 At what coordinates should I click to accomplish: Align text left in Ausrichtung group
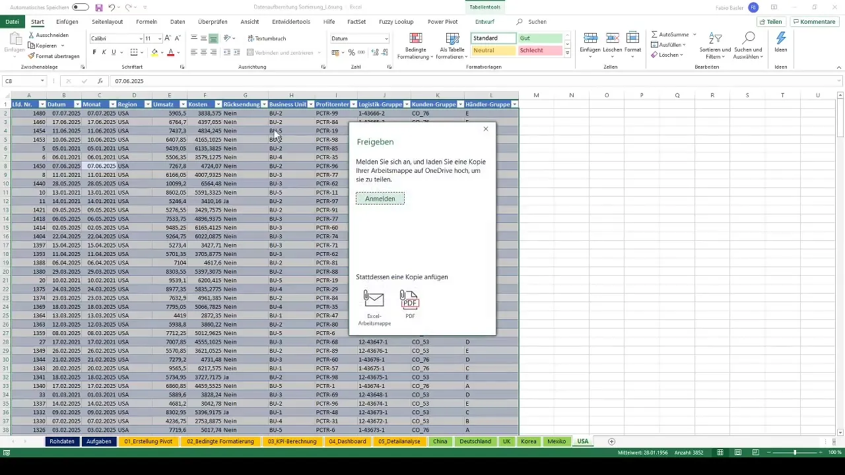click(x=194, y=52)
